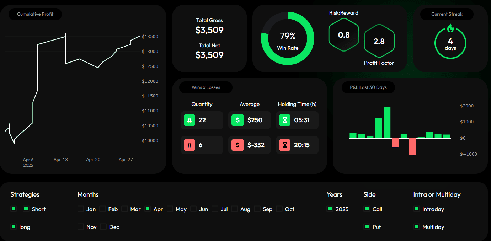Click the Intra or Multiday heading

437,194
